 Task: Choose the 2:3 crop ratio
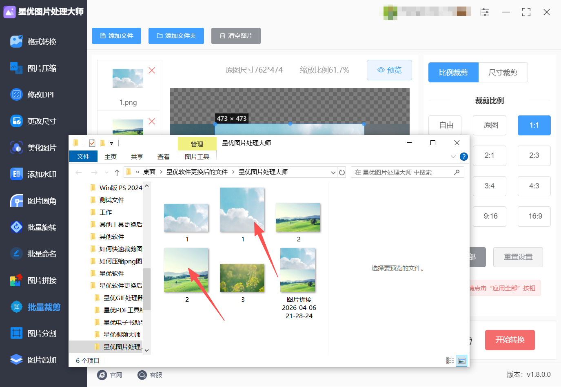coord(534,156)
